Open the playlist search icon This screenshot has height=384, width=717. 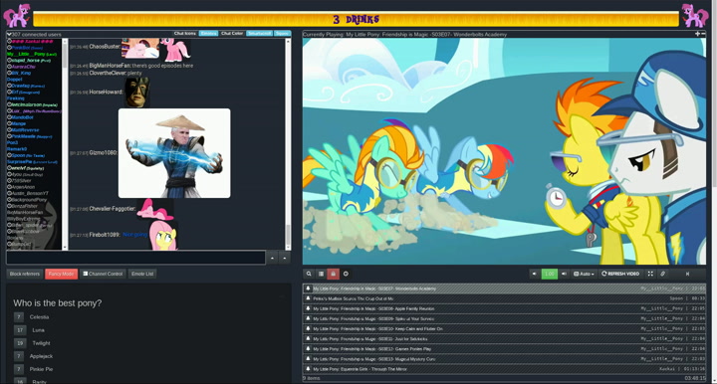click(x=309, y=274)
